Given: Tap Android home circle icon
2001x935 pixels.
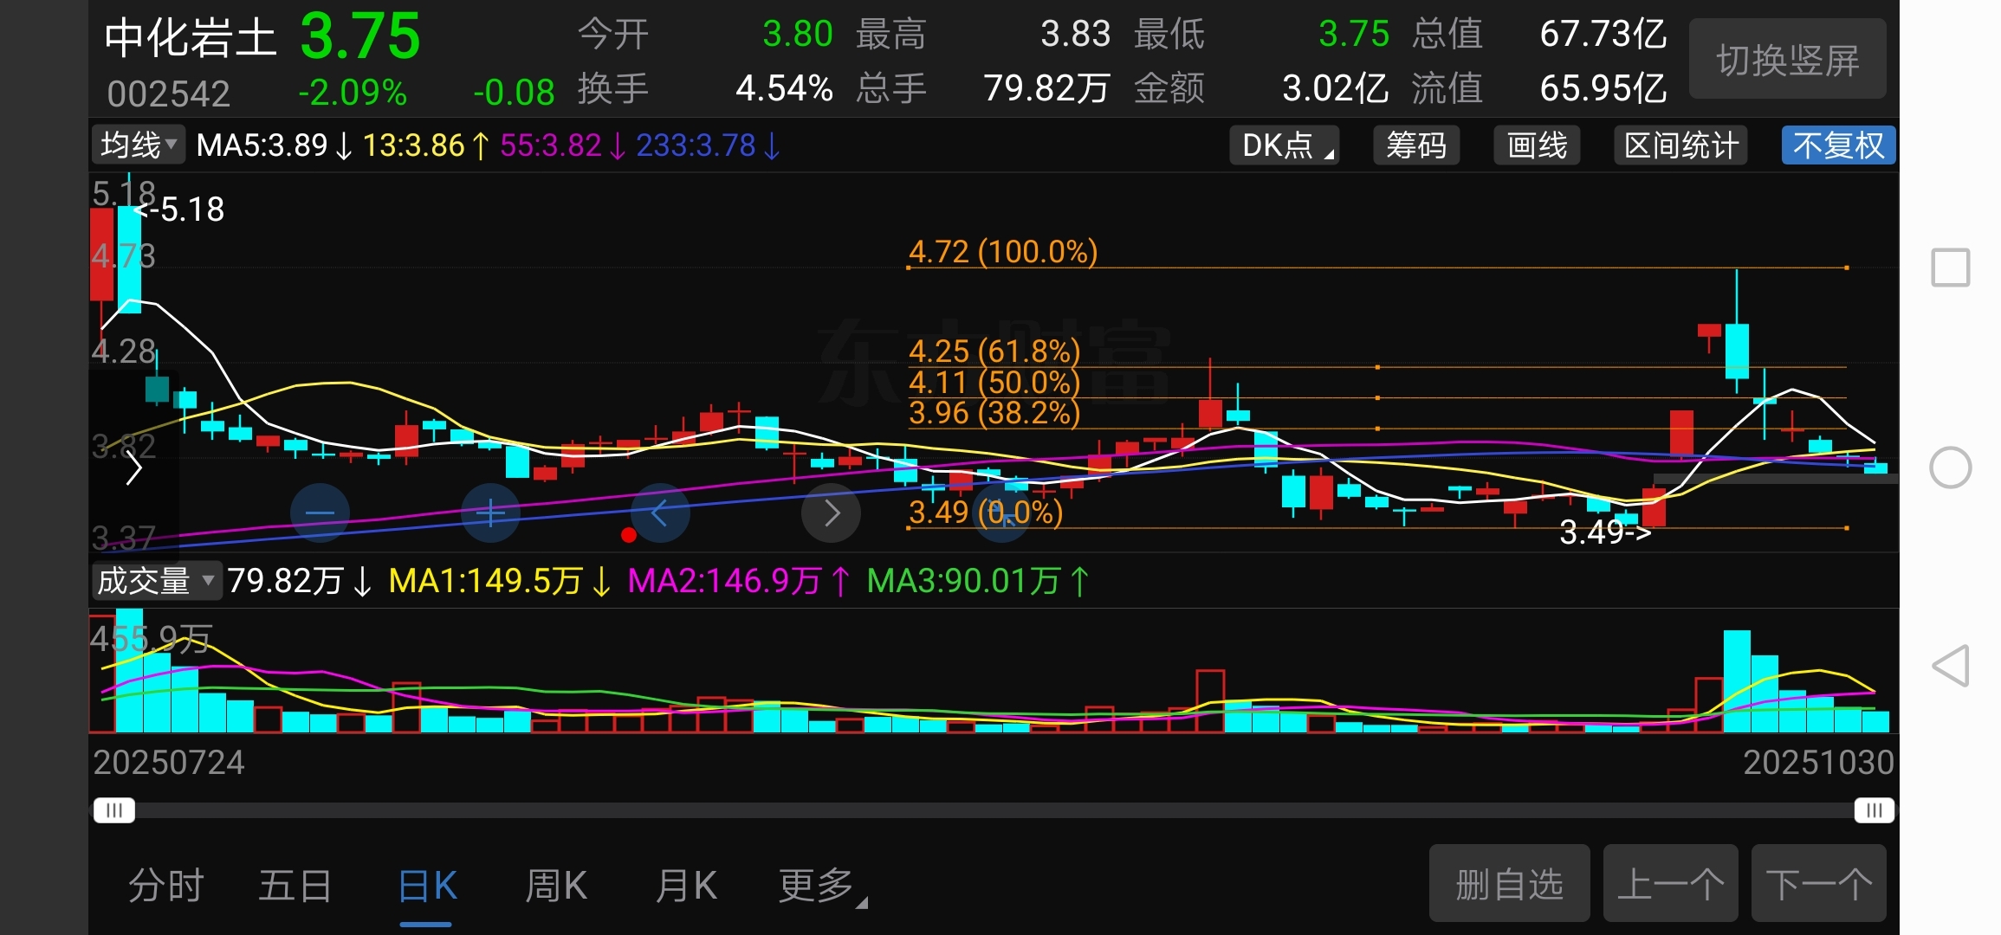Looking at the screenshot, I should 1951,468.
